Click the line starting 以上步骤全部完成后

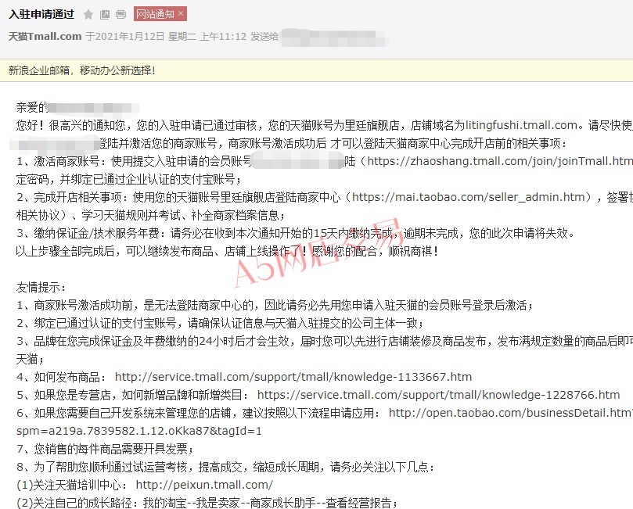coord(227,251)
